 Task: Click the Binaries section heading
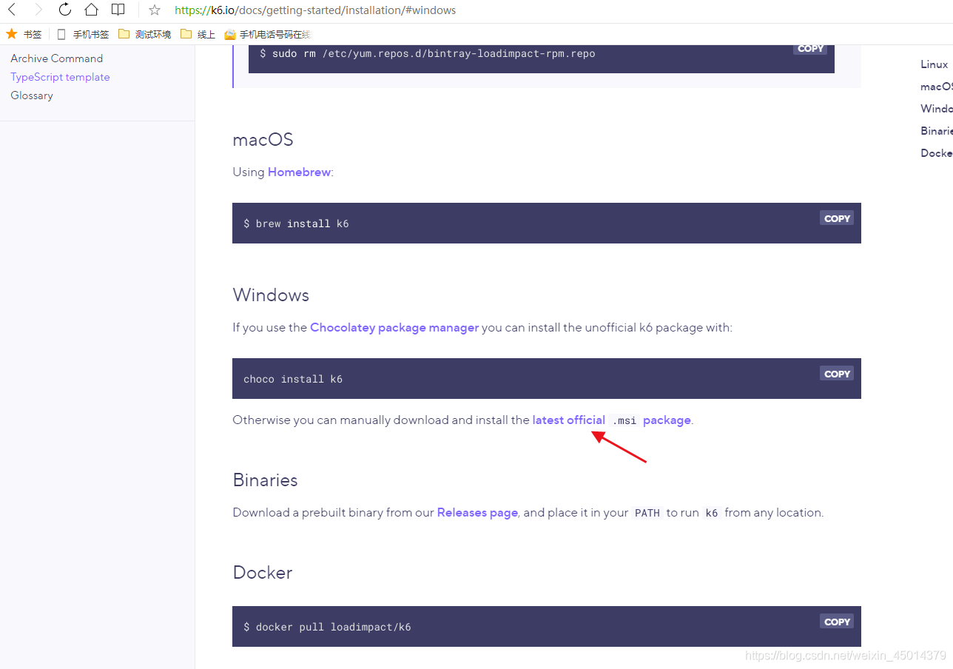[x=265, y=480]
